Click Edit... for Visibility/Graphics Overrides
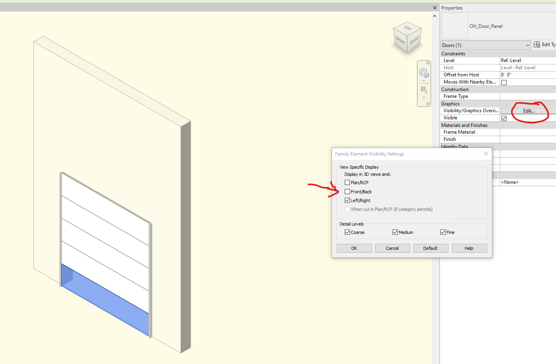Viewport: 556px width, 364px height. pyautogui.click(x=528, y=111)
